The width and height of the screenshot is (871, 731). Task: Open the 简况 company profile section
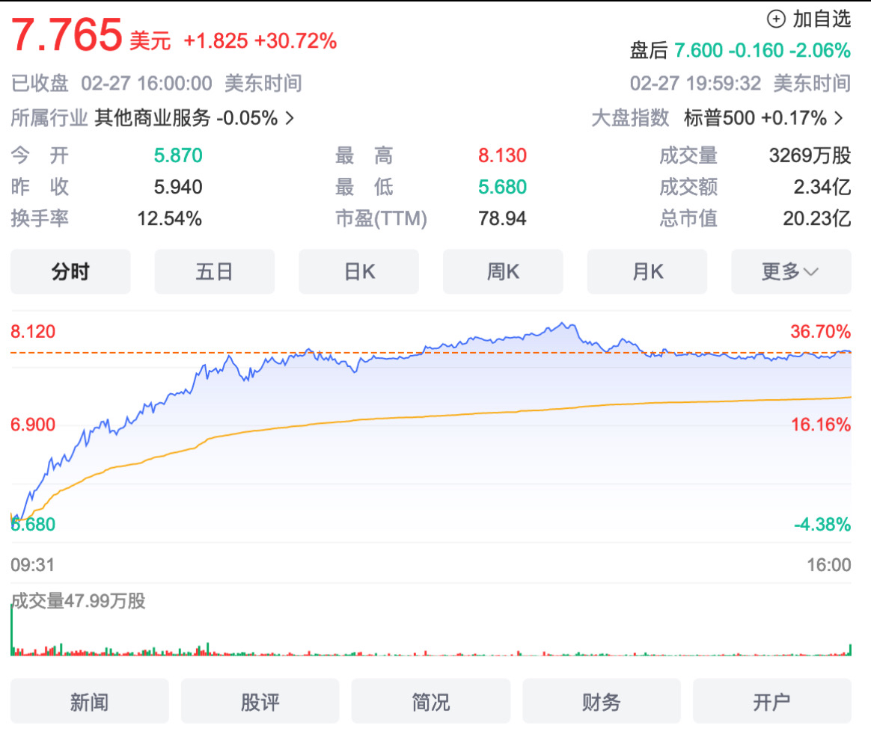point(430,700)
